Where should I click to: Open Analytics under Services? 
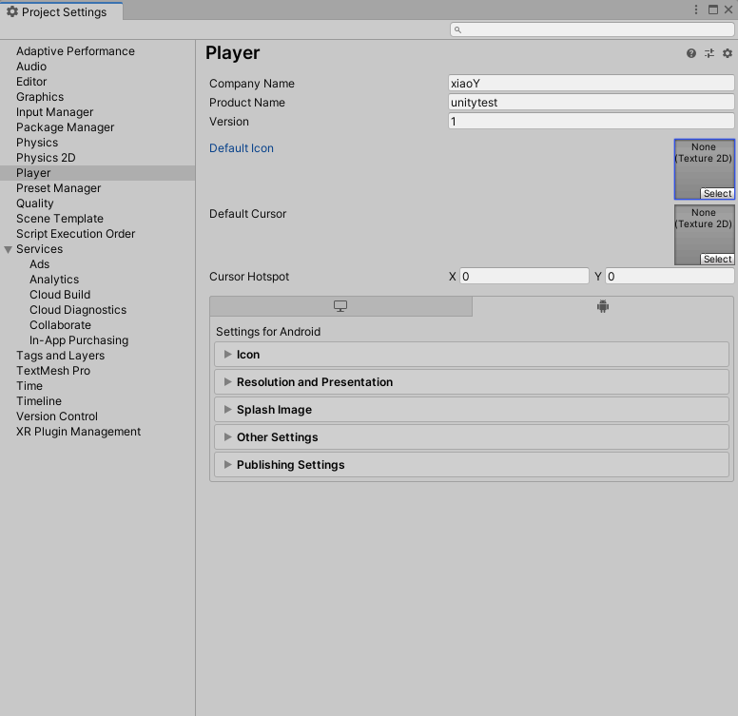(54, 280)
